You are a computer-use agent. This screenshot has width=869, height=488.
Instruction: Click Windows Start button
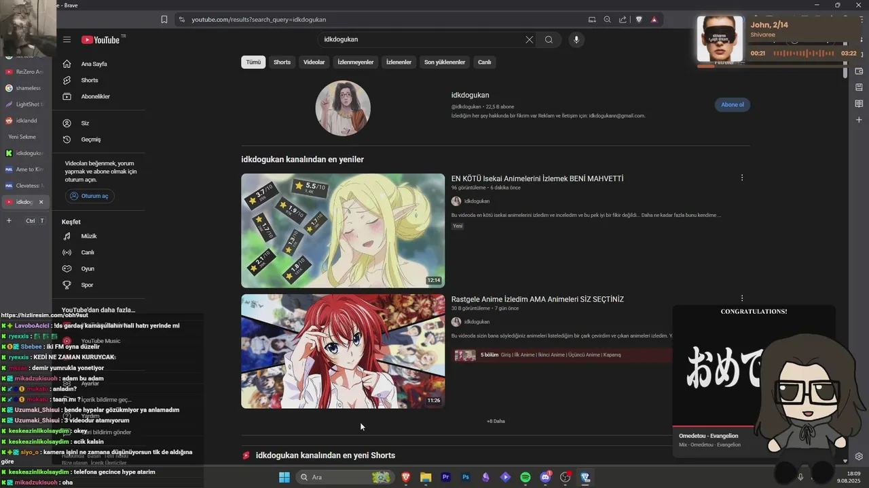tap(284, 477)
